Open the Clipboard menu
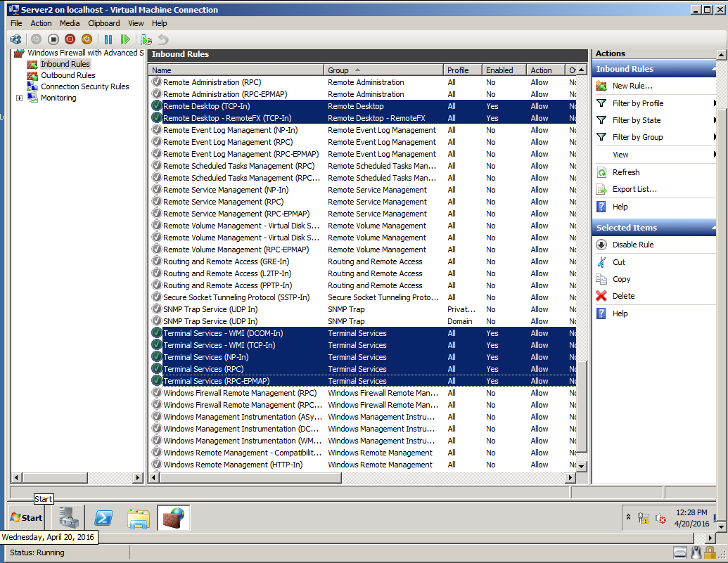Image resolution: width=728 pixels, height=563 pixels. 103,23
